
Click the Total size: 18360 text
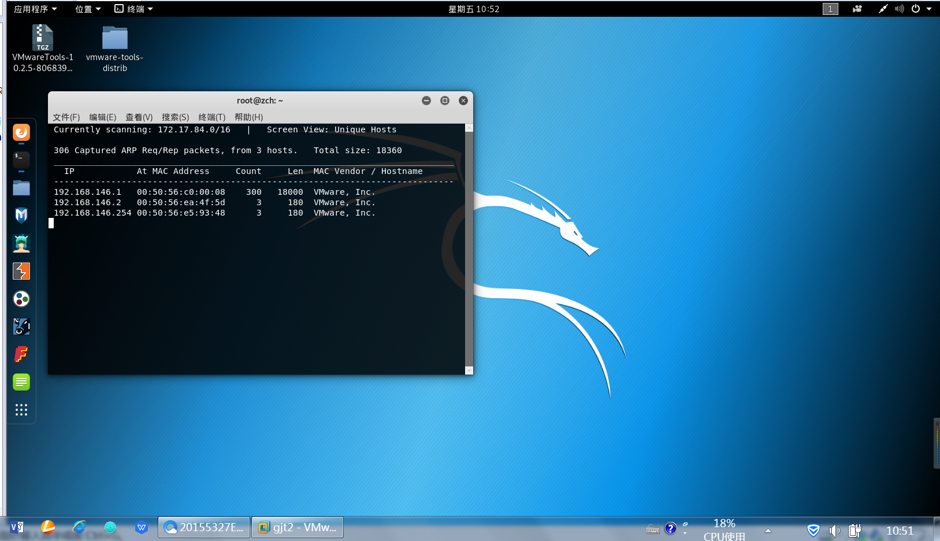[358, 150]
